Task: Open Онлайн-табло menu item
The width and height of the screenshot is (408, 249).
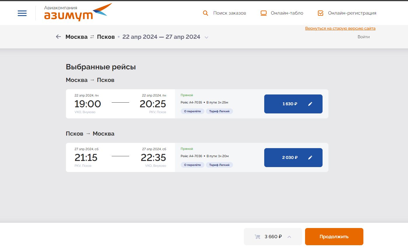Action: [x=287, y=13]
